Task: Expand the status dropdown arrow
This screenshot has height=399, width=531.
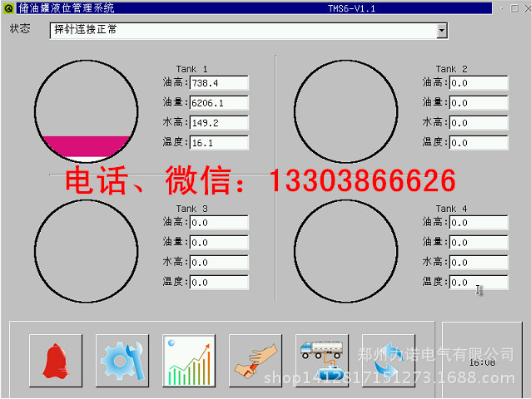Action: 441,31
